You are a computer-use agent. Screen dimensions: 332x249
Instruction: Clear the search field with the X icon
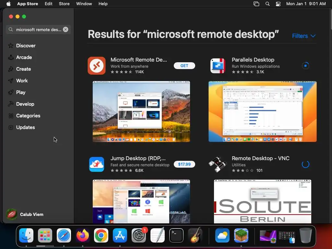[65, 30]
